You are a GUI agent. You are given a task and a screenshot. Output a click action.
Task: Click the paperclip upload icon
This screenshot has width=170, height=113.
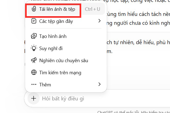(x=34, y=9)
